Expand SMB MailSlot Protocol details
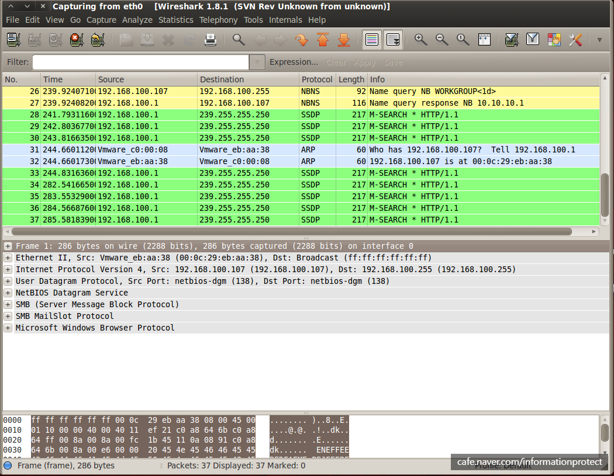The width and height of the screenshot is (614, 476). coord(8,316)
